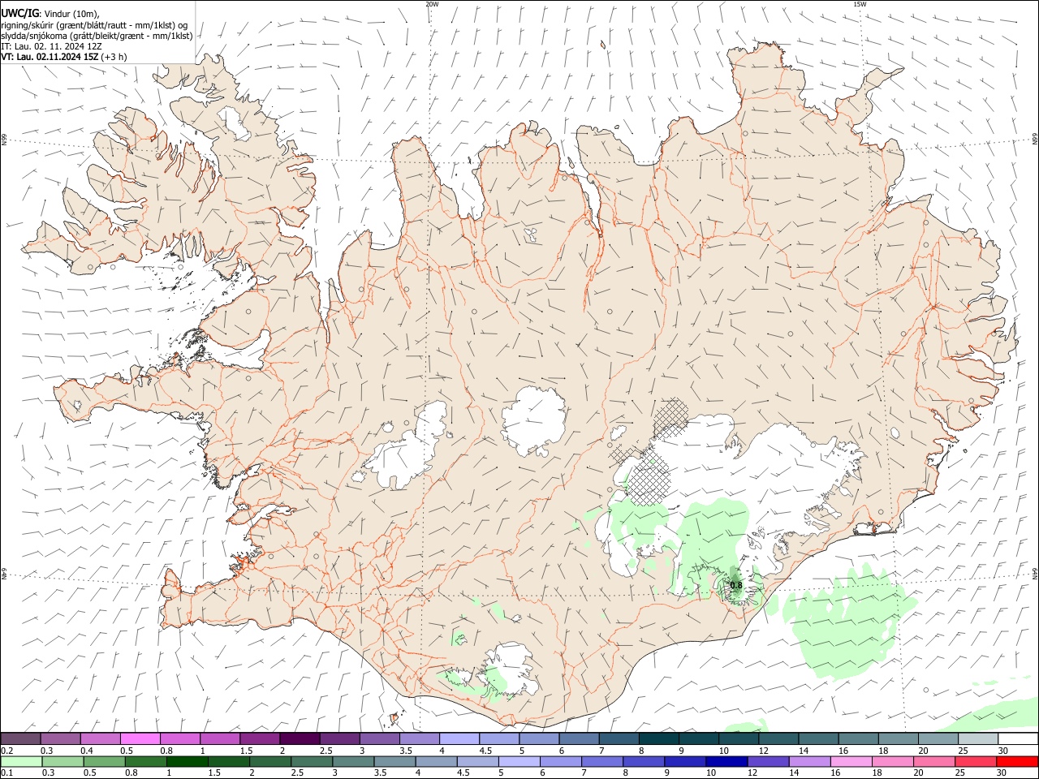This screenshot has width=1039, height=779.
Task: Click the '15W' longitude label
Action: [860, 4]
